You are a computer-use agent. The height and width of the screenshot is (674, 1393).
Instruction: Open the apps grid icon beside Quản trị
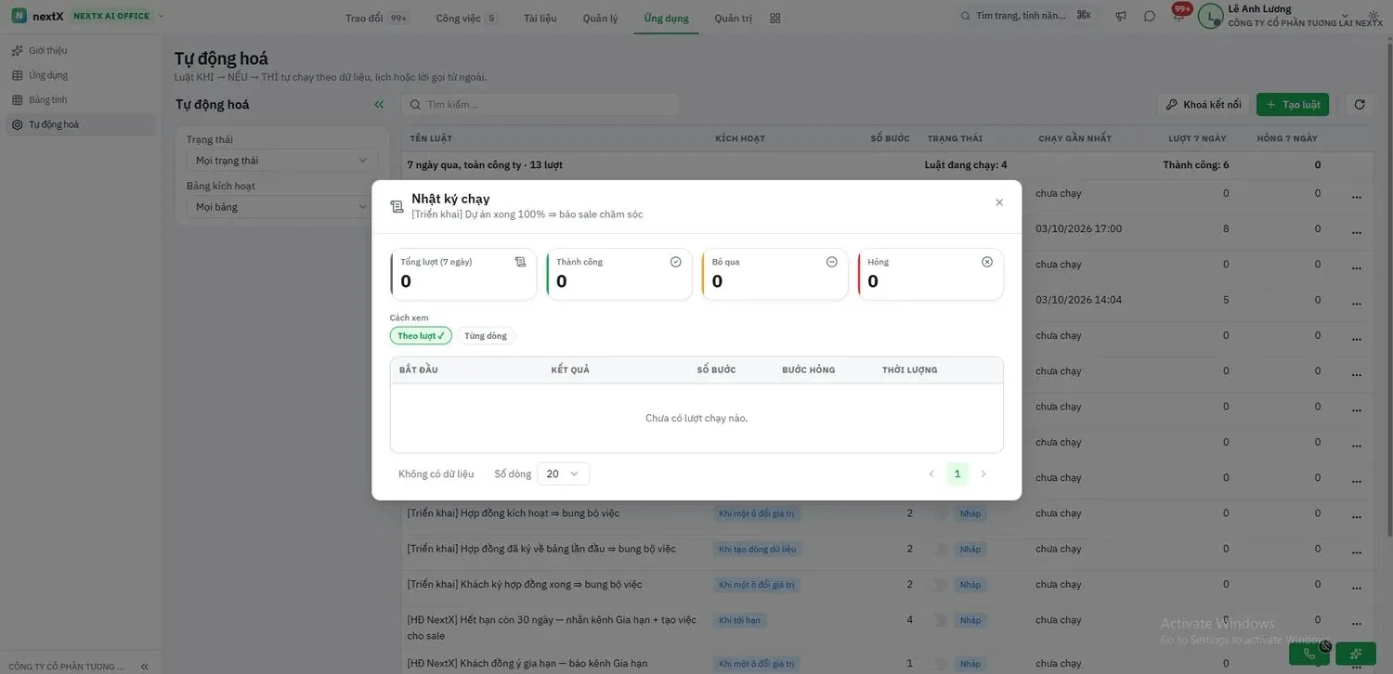(x=775, y=18)
